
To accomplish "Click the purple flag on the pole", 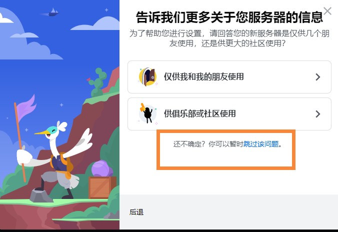I will coord(26,108).
